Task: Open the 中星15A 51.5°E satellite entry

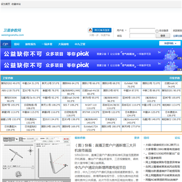Action: click(30, 83)
